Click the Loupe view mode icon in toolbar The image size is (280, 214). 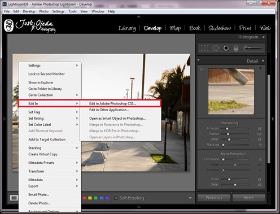pos(14,198)
